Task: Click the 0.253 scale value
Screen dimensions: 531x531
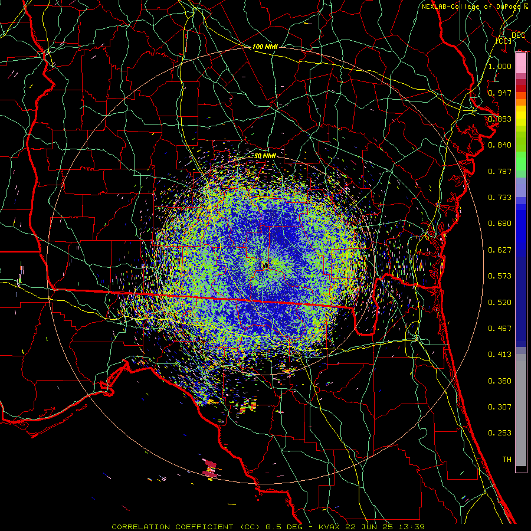Action: [500, 433]
